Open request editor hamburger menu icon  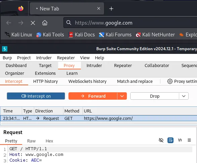coord(189,140)
